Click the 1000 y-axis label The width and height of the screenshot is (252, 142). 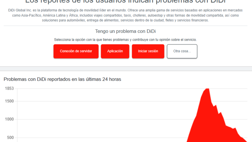tap(9, 119)
